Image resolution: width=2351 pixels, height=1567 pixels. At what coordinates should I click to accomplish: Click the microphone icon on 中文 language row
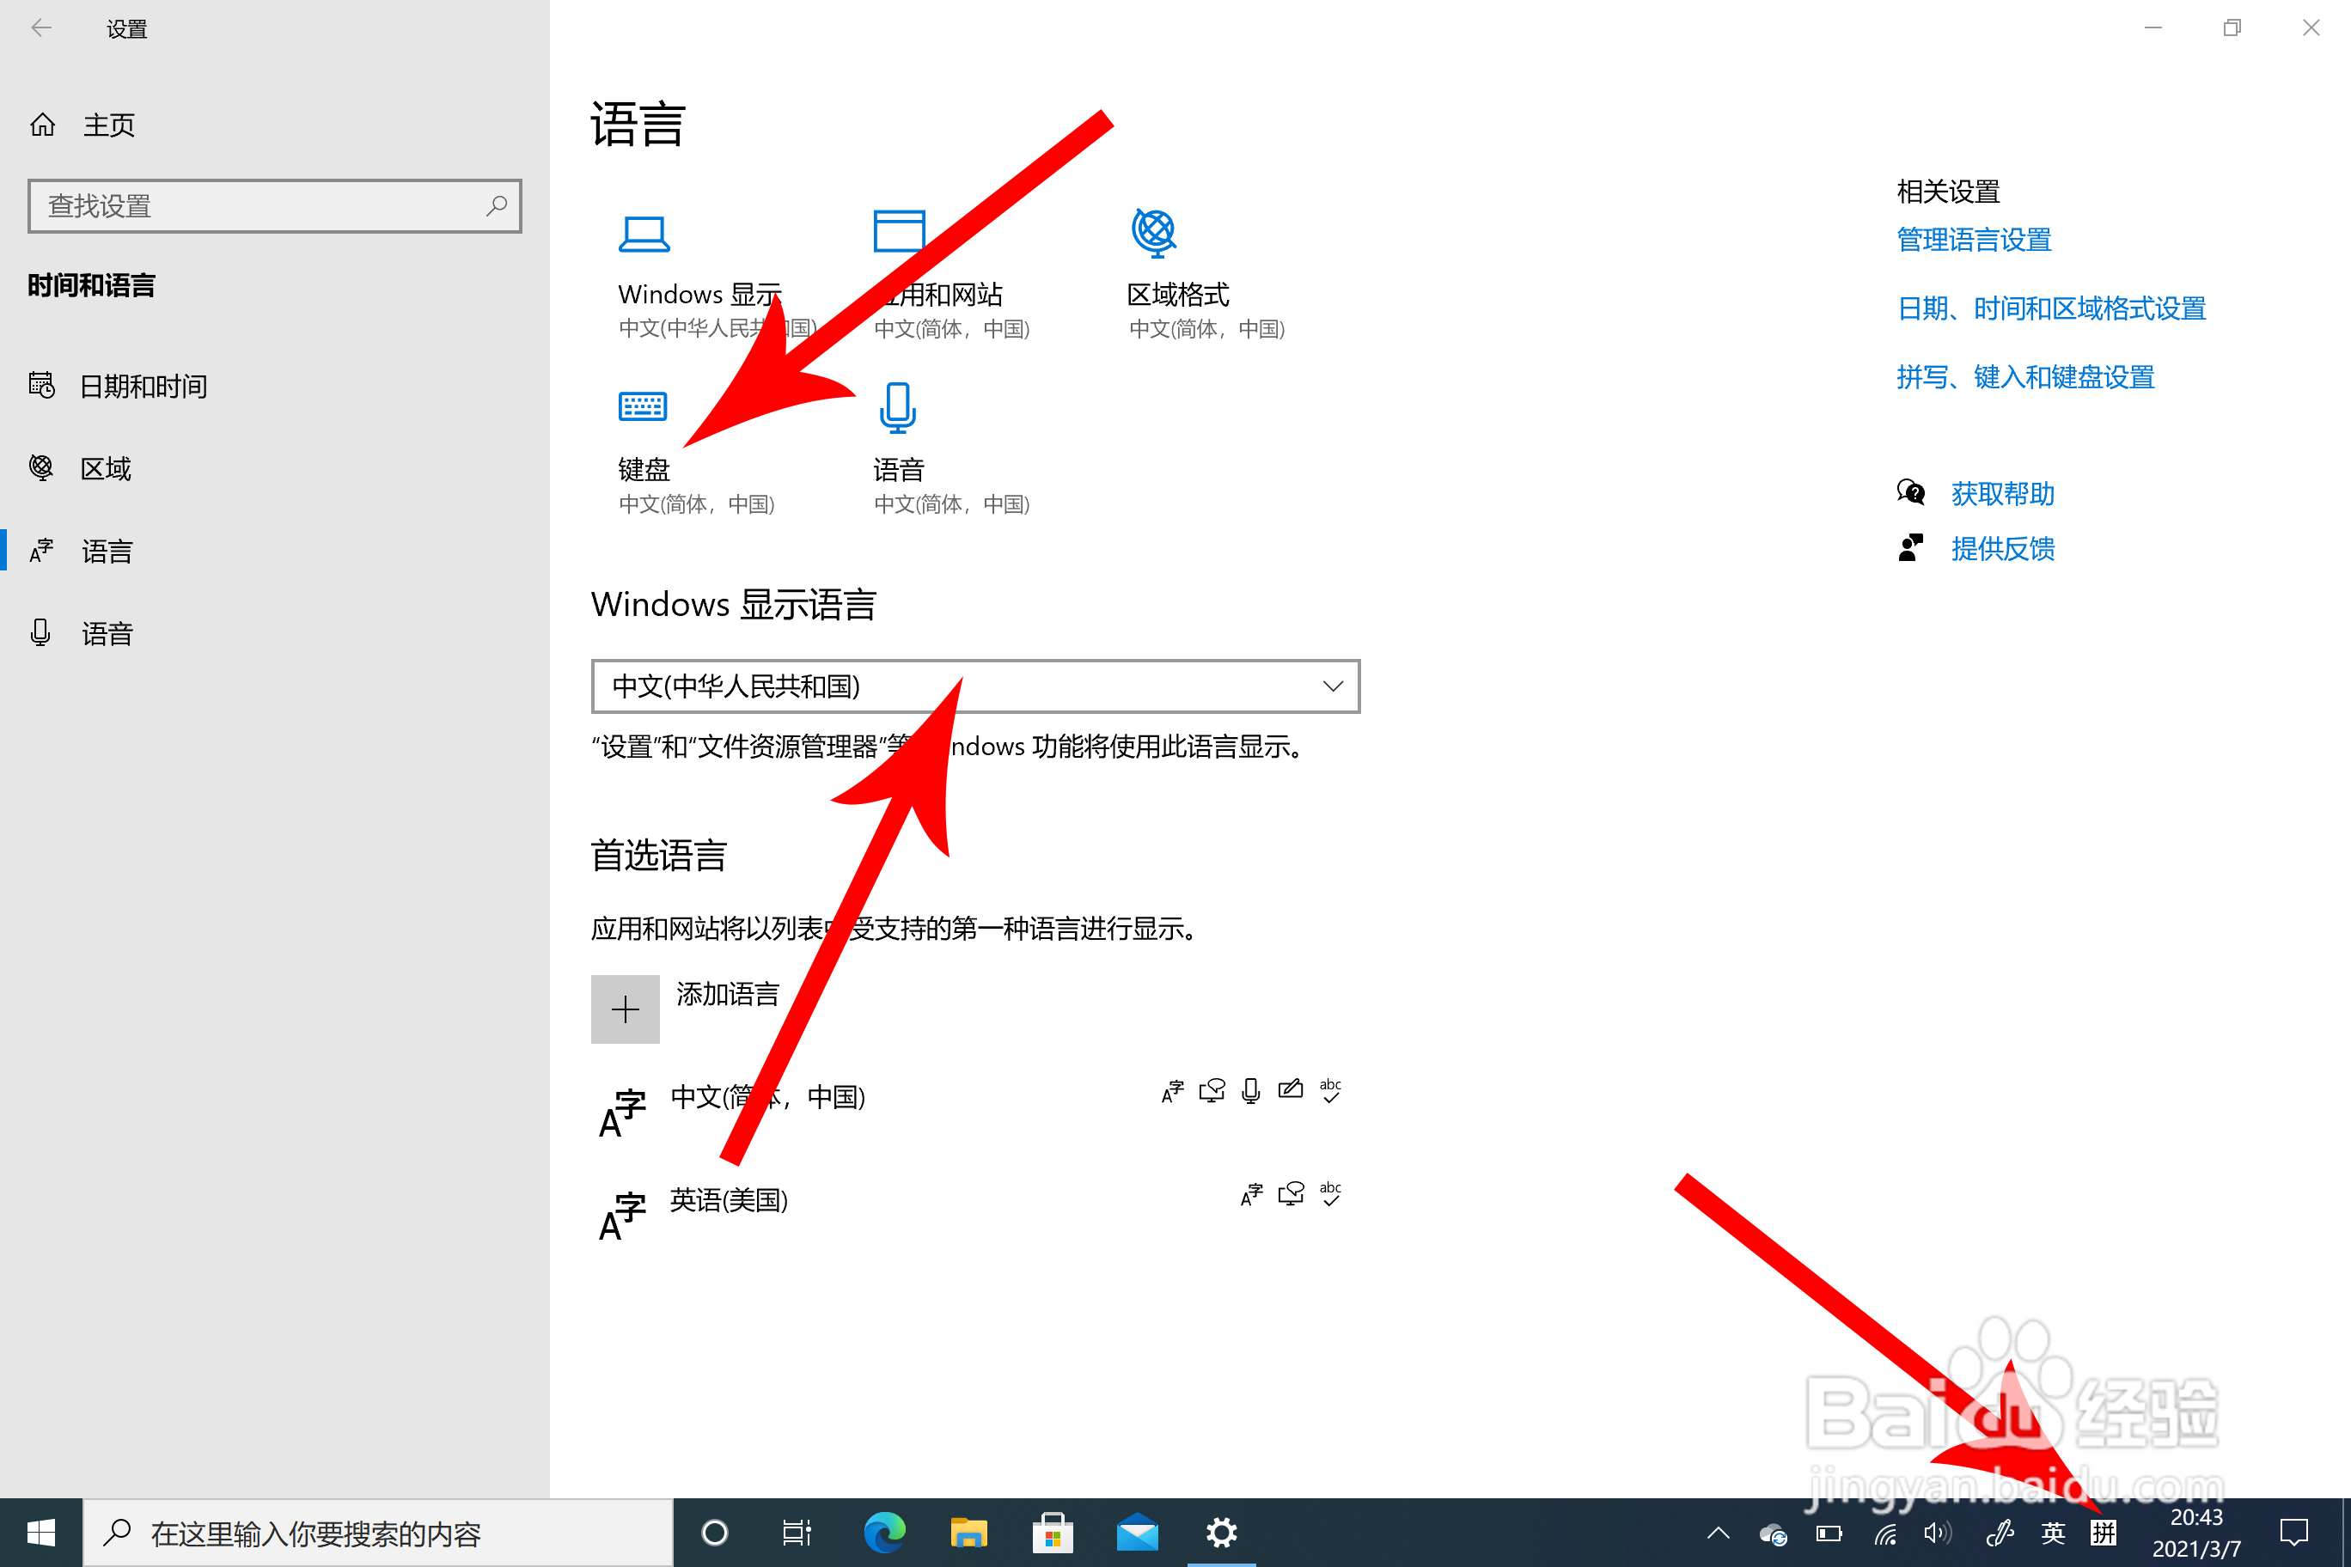1250,1090
